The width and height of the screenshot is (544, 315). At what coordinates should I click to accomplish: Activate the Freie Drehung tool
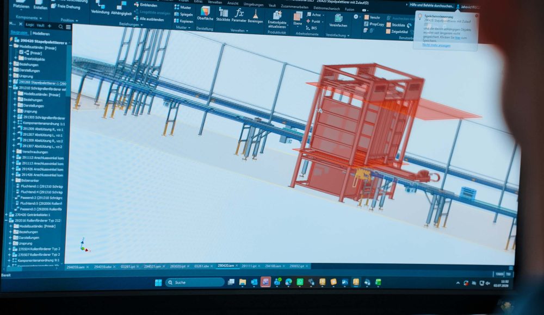click(66, 6)
